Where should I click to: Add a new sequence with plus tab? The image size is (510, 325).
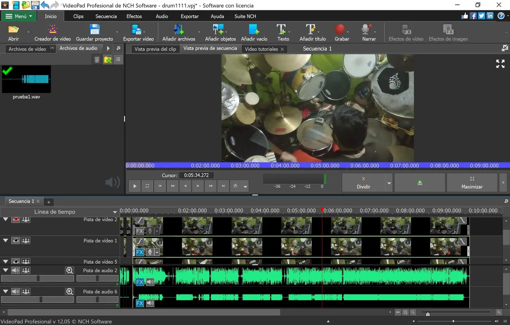tap(48, 202)
